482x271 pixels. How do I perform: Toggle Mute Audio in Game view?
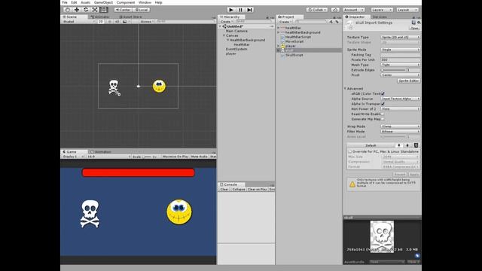[199, 157]
